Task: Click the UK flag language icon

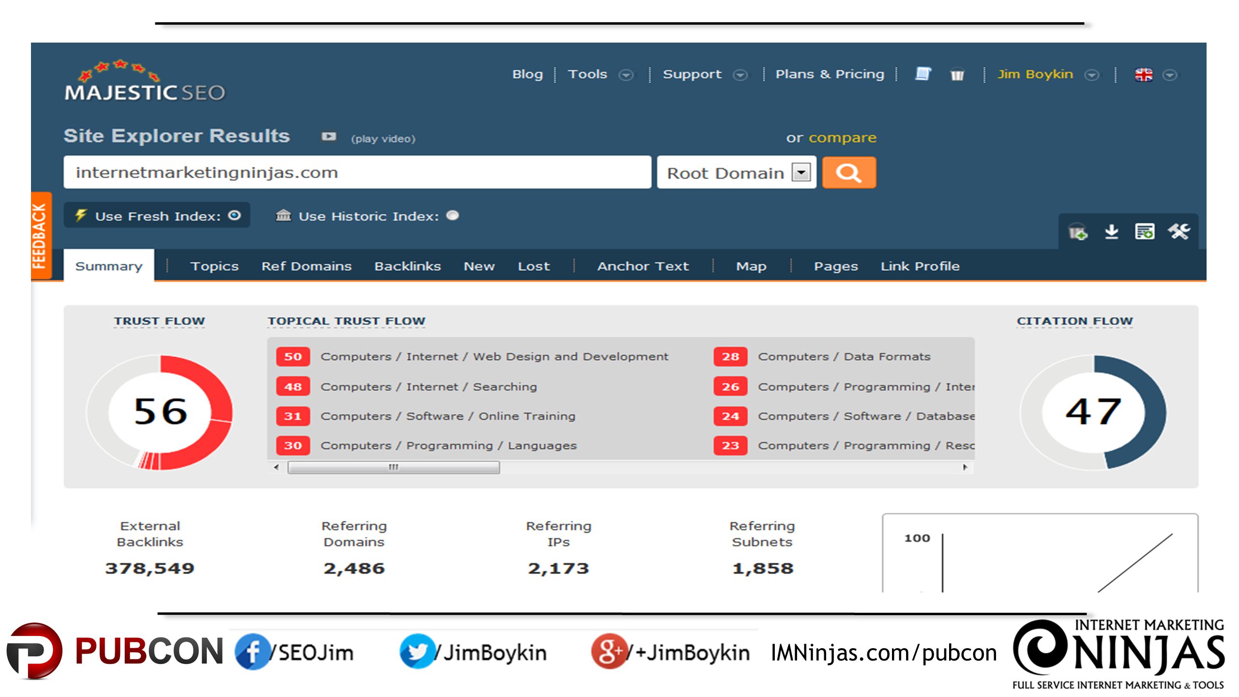Action: click(1144, 75)
